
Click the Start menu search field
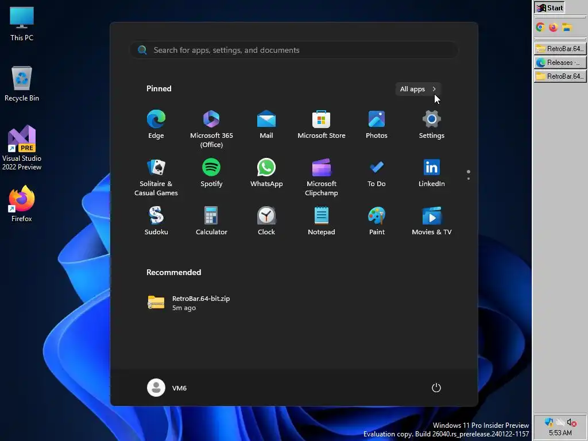click(294, 50)
